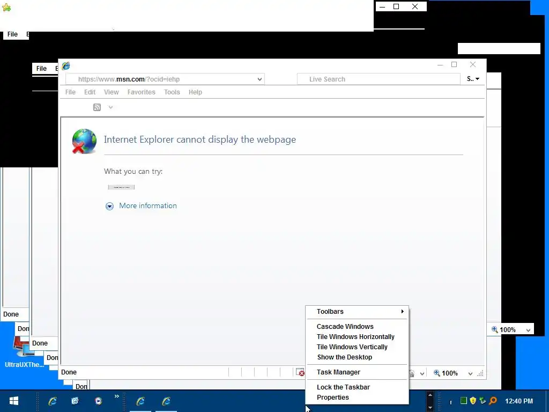549x412 pixels.
Task: Click the diagnose button under What you can try
Action: [121, 187]
